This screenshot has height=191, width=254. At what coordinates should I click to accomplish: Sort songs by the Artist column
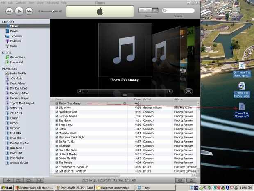[x=157, y=99]
